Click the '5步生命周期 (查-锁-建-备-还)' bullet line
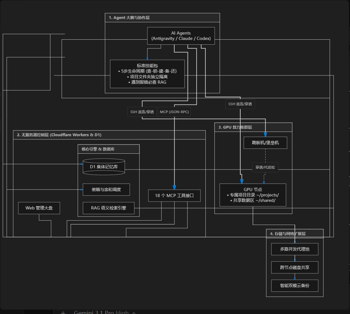350x314 pixels. tap(147, 71)
